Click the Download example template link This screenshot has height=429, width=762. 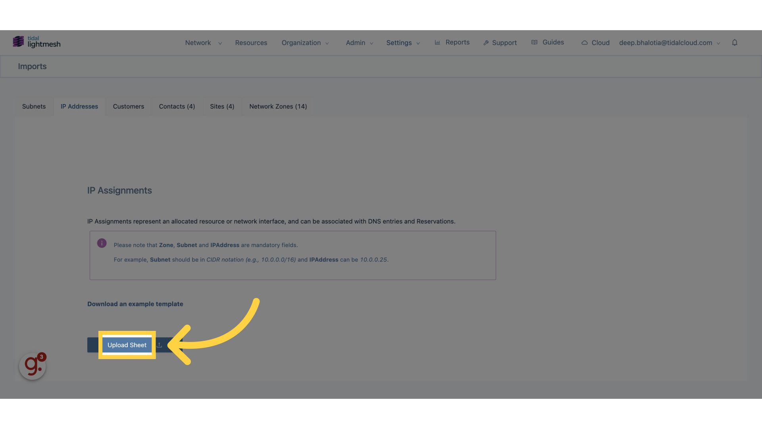click(x=135, y=304)
